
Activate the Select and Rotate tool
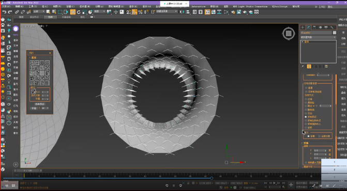79,12
